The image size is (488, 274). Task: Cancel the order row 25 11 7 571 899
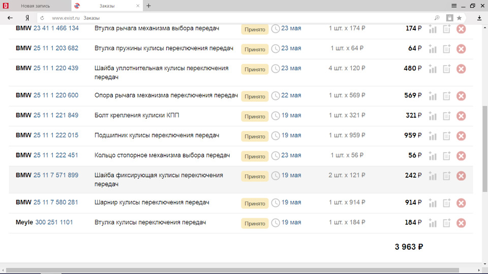(461, 176)
